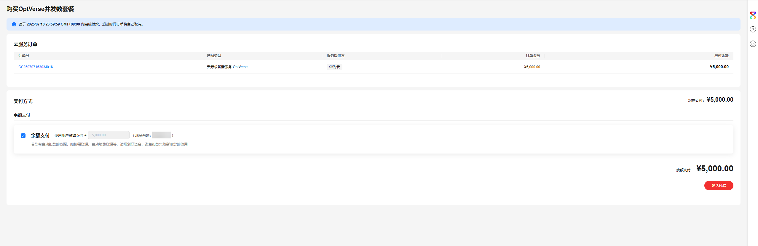Click the 订单号 column header
Image resolution: width=758 pixels, height=246 pixels.
(x=24, y=56)
